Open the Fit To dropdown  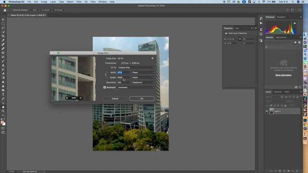coord(136,67)
